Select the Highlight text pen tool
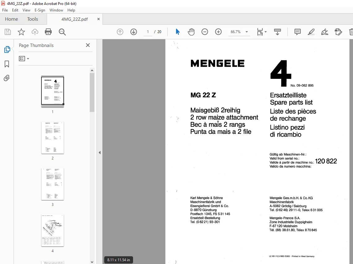 (311, 32)
